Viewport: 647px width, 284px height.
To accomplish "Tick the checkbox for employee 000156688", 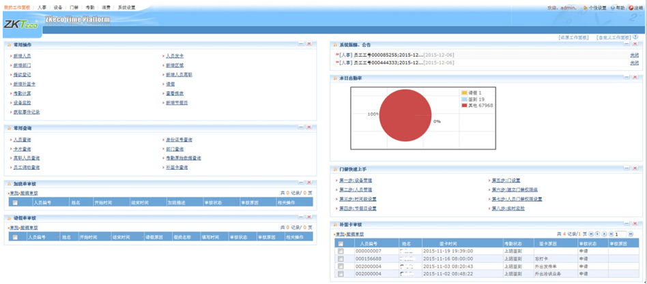I will pos(341,259).
